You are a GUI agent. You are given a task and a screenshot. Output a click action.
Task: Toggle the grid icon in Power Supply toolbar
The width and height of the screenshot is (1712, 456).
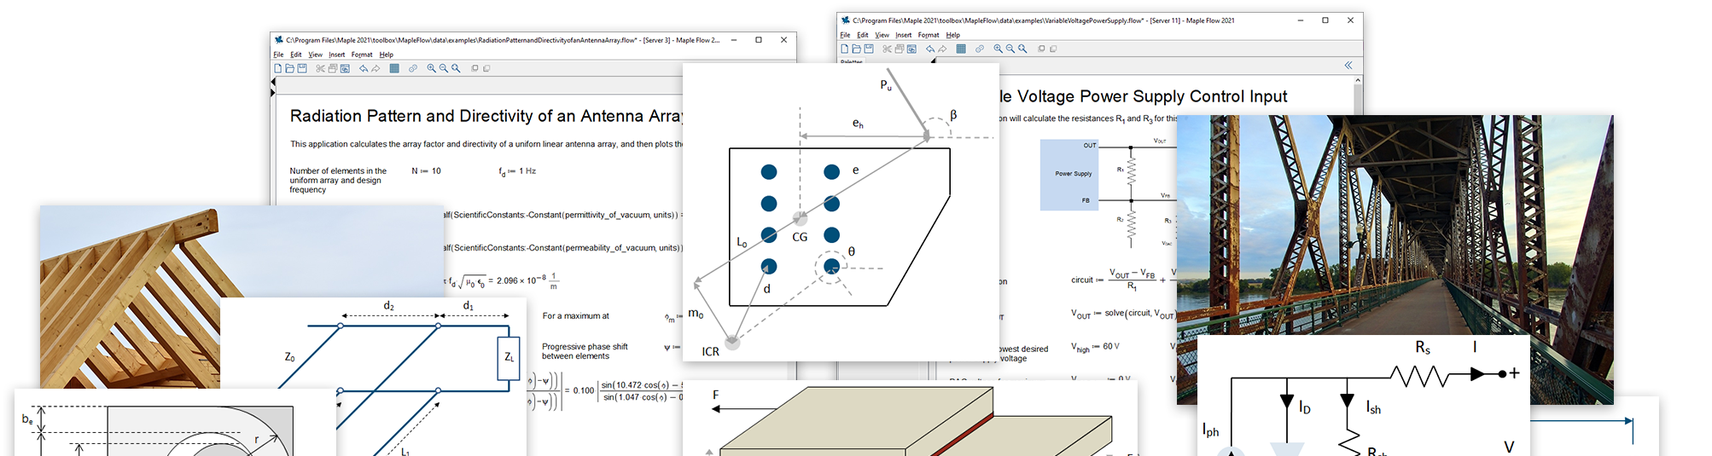961,49
